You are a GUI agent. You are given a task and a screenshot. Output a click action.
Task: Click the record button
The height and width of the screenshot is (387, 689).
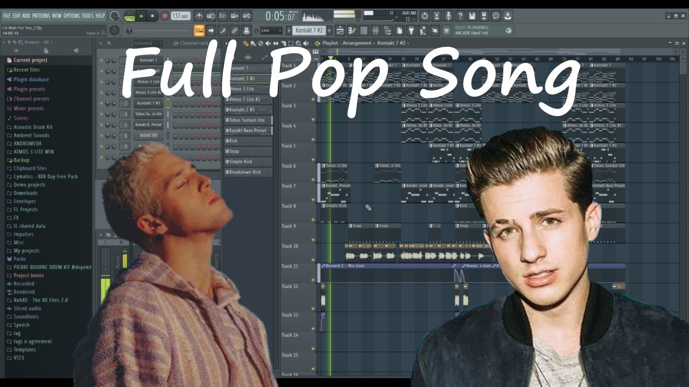pos(165,16)
